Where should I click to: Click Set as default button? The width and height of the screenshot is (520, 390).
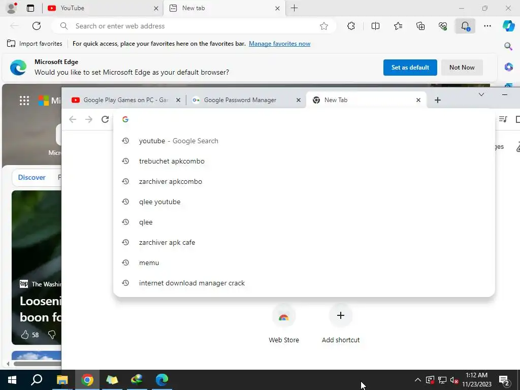pyautogui.click(x=410, y=68)
